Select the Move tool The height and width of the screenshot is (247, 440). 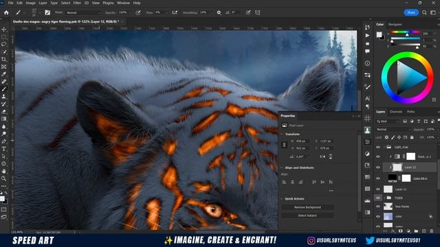[3, 30]
